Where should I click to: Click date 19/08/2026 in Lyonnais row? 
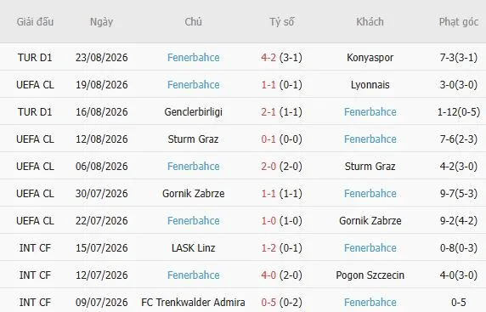tap(102, 85)
